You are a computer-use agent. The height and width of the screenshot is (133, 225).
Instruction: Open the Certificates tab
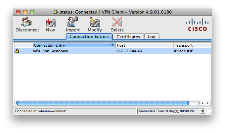[x=128, y=37]
